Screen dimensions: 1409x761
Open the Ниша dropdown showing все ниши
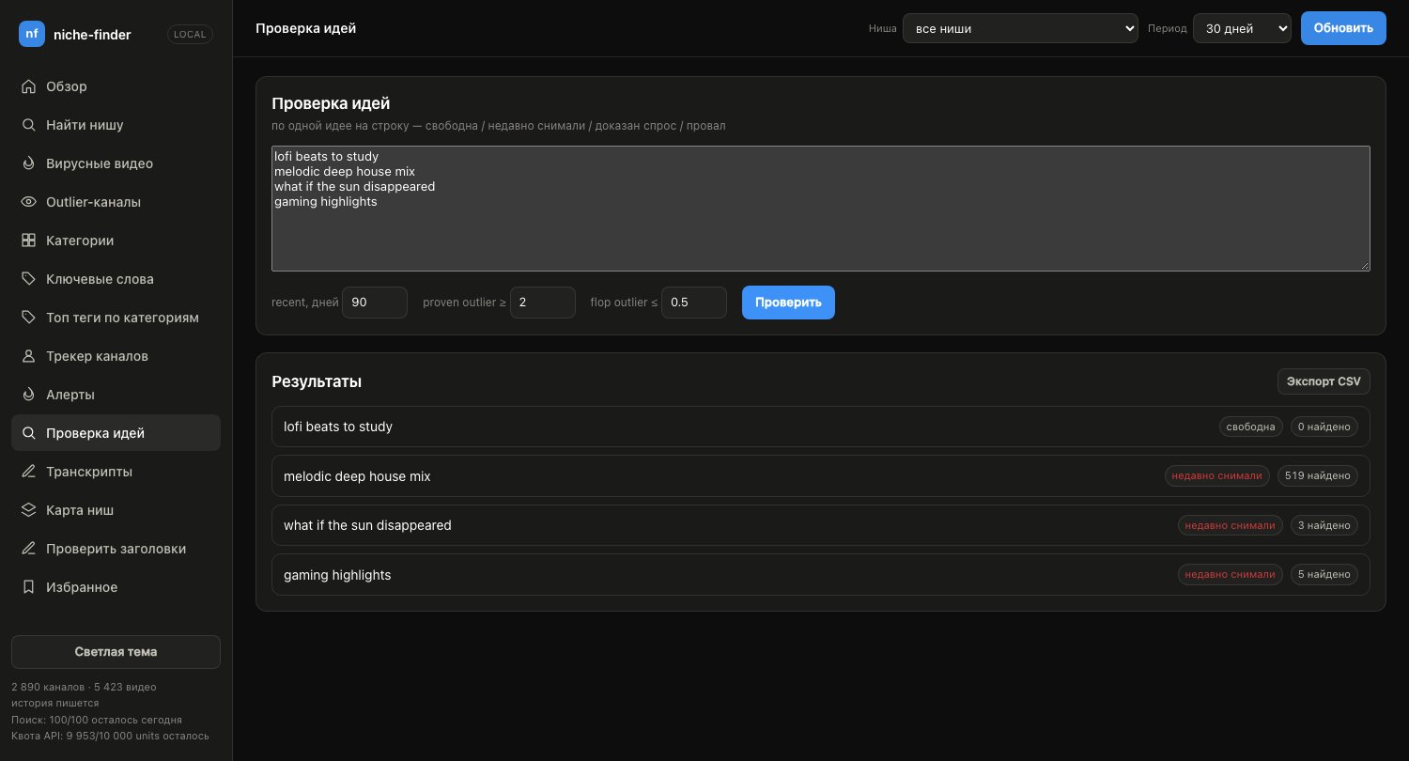click(x=1020, y=28)
